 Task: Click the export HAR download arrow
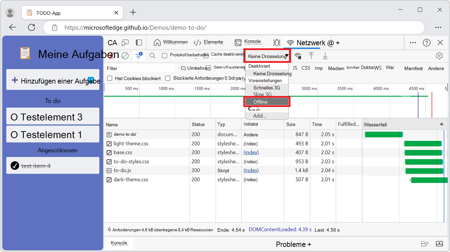point(325,56)
